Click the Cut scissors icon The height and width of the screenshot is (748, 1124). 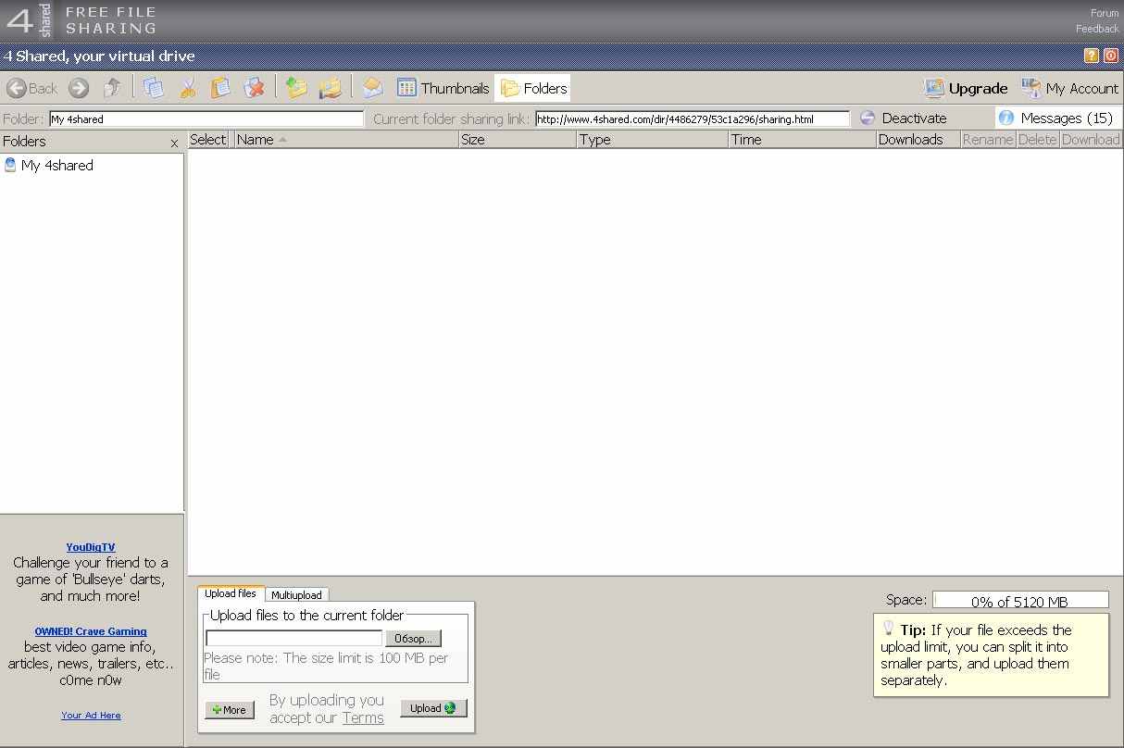click(x=188, y=88)
